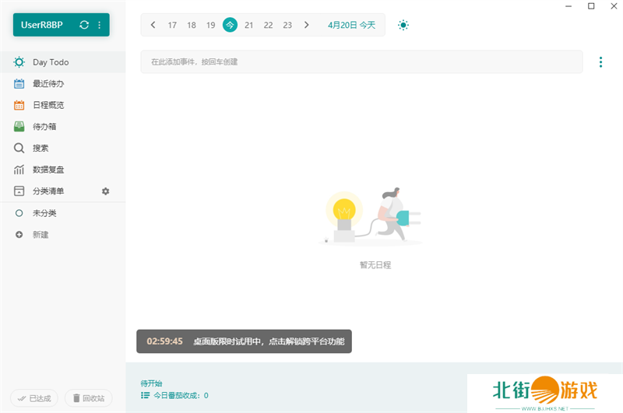Viewport: 623px width, 413px height.
Task: Open 最近待办 list
Action: coord(48,83)
